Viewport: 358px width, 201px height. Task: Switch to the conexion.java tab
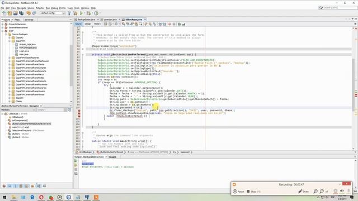coord(110,20)
